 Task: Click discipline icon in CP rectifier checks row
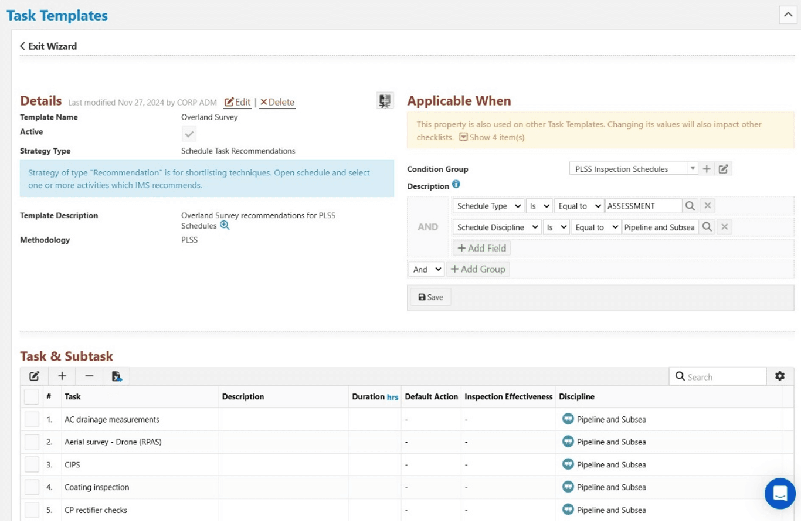(568, 510)
